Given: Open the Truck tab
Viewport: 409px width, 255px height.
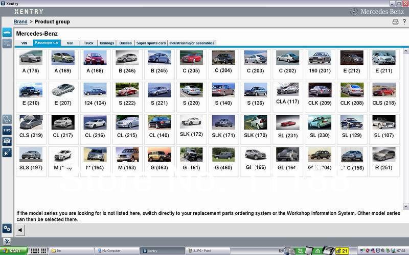Looking at the screenshot, I should coord(88,43).
